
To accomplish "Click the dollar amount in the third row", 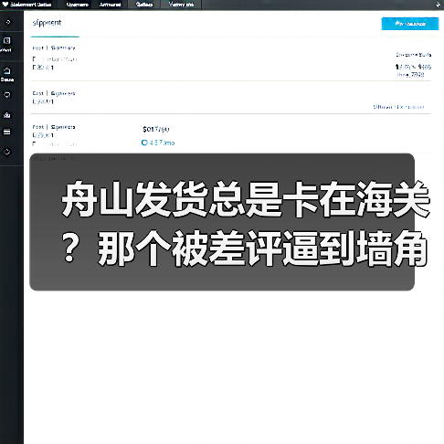I will (156, 130).
